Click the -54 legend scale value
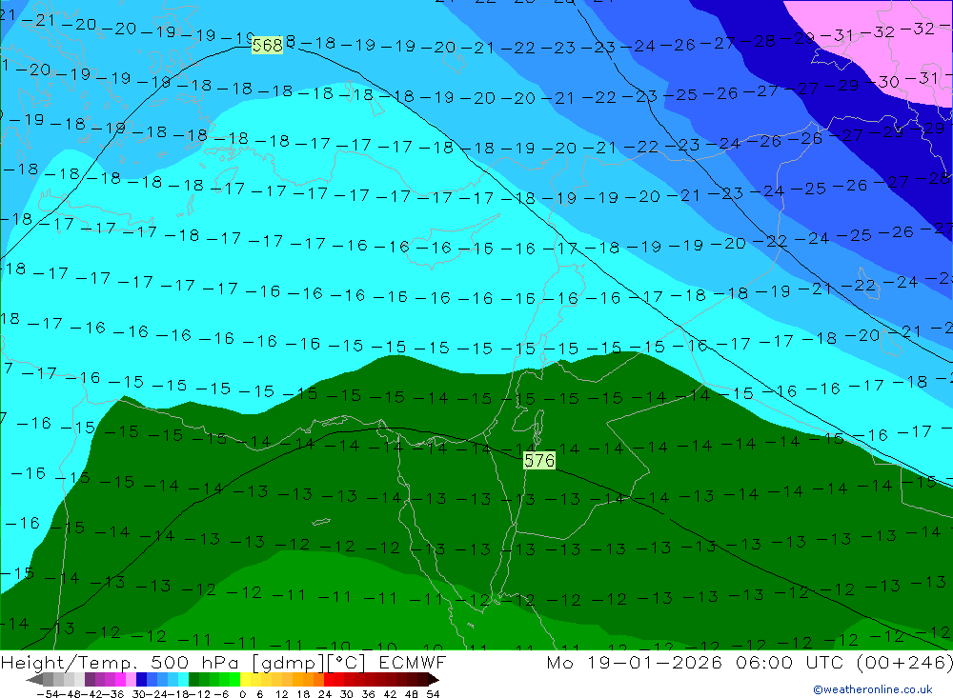953x698 pixels. [x=48, y=694]
